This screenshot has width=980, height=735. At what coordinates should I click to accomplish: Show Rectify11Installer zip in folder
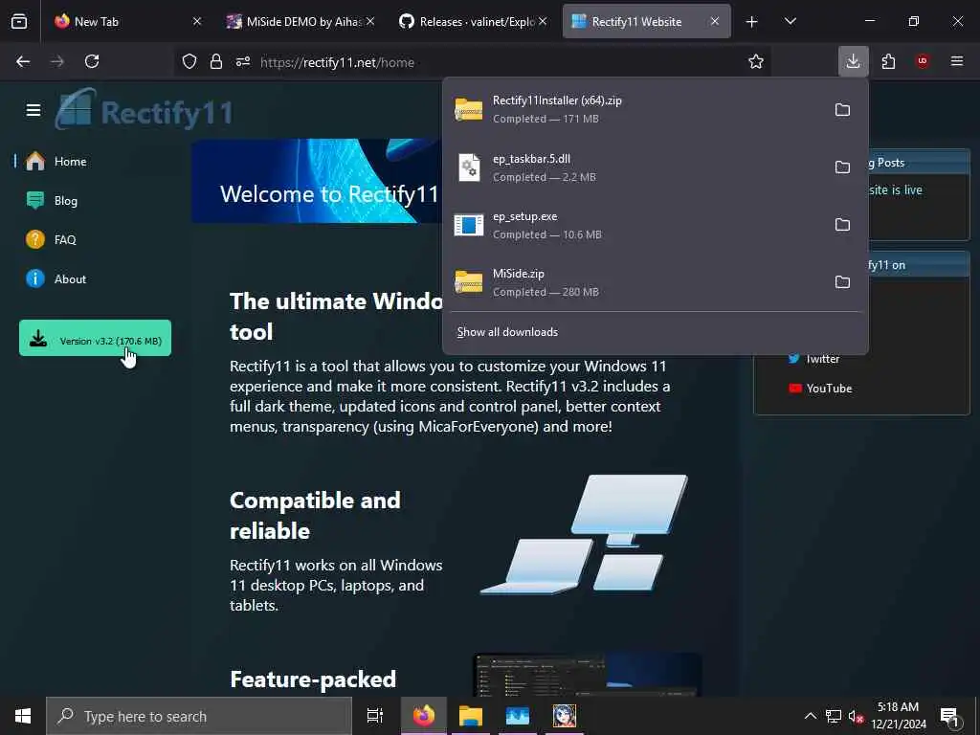(842, 110)
